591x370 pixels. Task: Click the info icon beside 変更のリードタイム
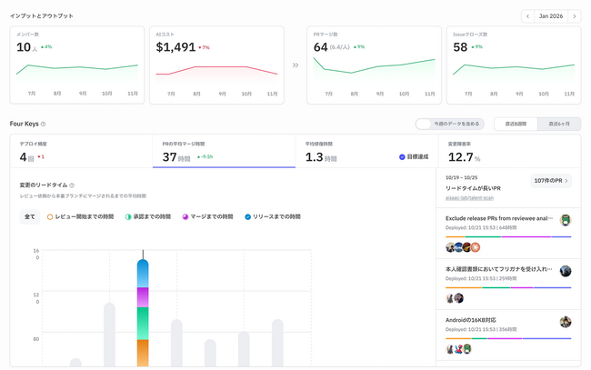[72, 185]
